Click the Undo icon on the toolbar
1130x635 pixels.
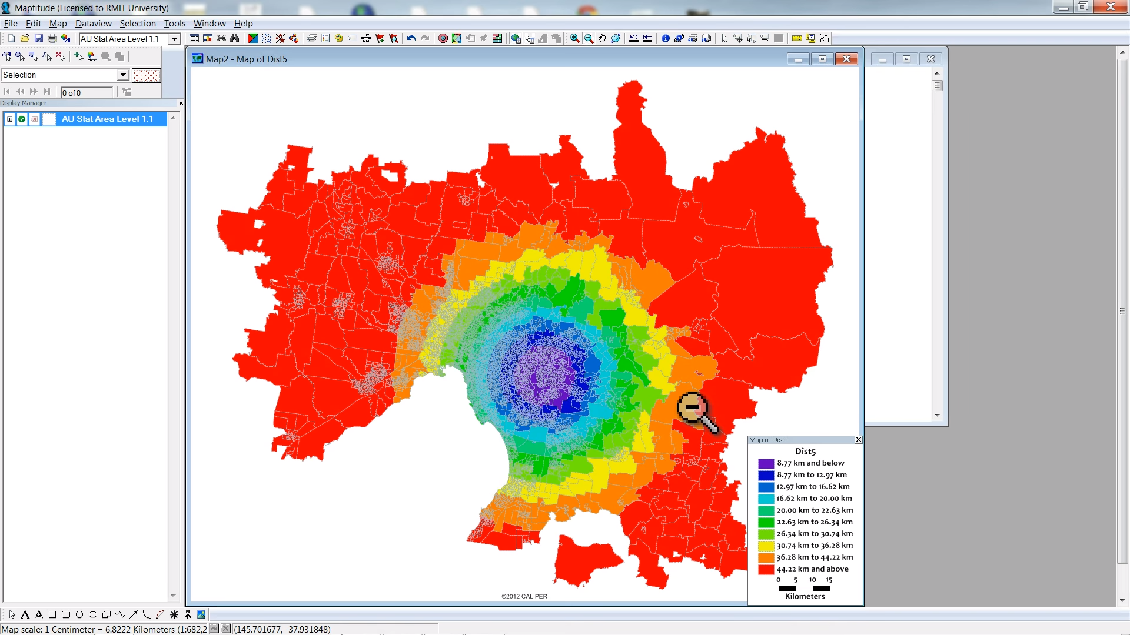coord(411,38)
